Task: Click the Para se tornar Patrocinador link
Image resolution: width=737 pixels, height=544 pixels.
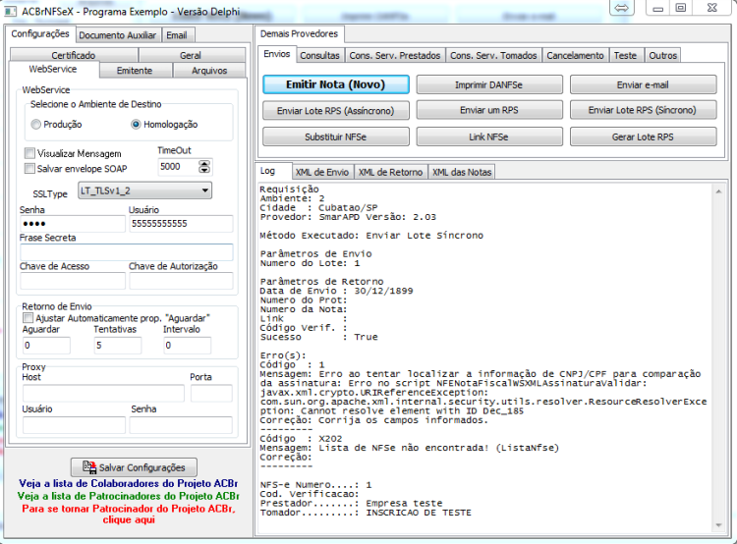Action: tap(129, 514)
